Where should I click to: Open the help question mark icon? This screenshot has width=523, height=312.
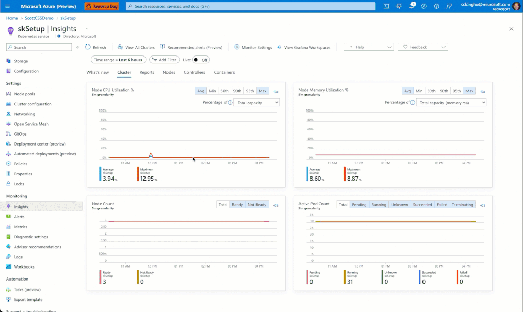click(x=436, y=6)
